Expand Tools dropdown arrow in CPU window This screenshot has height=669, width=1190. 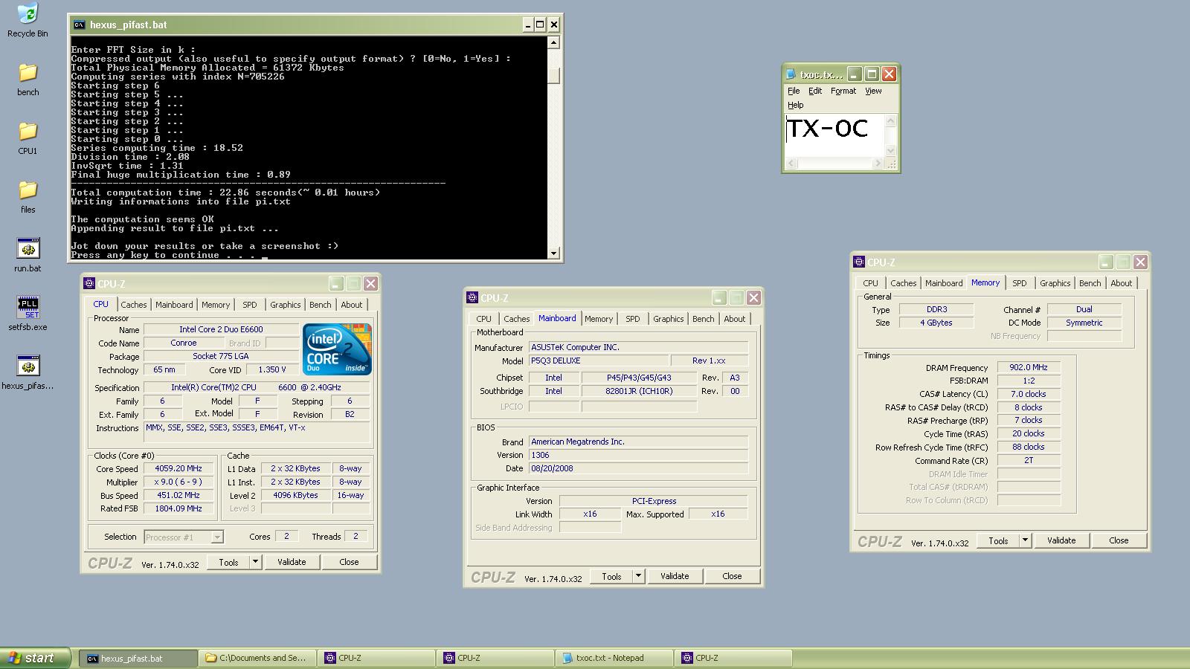[256, 562]
